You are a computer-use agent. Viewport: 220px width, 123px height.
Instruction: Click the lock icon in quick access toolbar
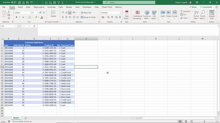coord(23,2)
